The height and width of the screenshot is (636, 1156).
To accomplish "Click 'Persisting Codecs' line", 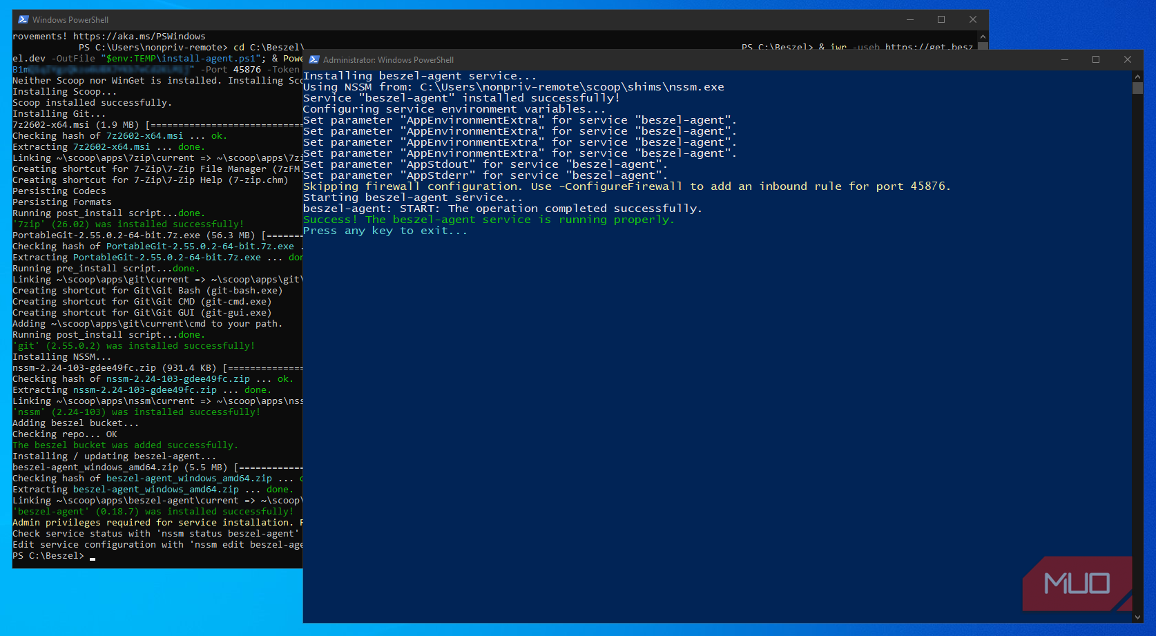I will [x=59, y=191].
